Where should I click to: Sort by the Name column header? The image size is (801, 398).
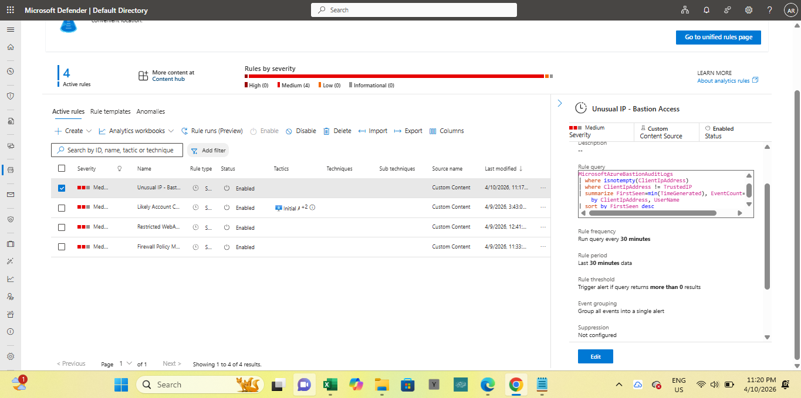click(x=144, y=169)
